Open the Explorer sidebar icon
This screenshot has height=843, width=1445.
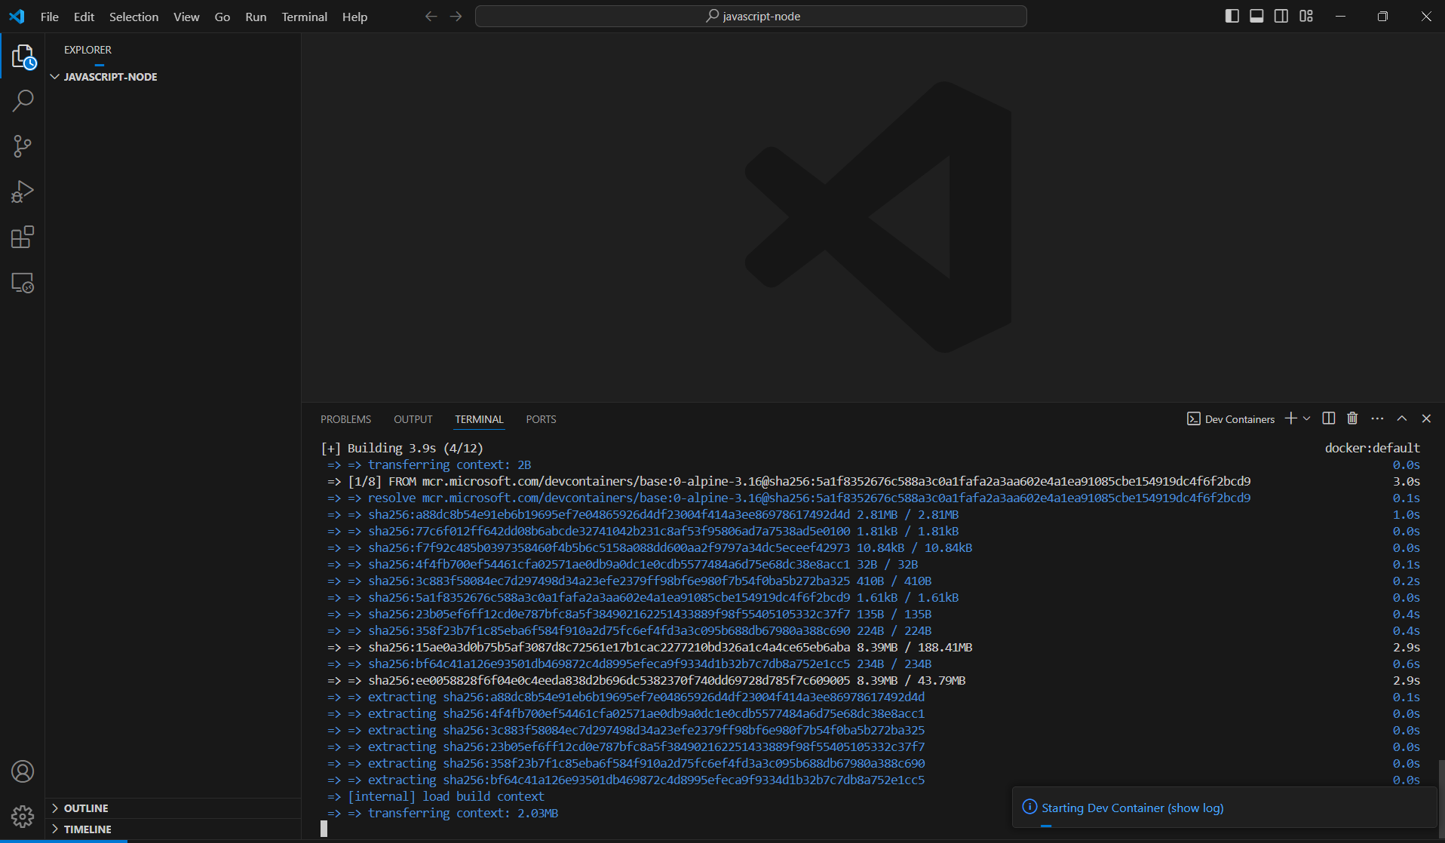(23, 57)
